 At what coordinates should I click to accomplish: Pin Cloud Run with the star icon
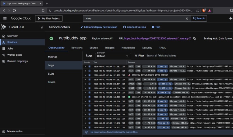[42, 27]
